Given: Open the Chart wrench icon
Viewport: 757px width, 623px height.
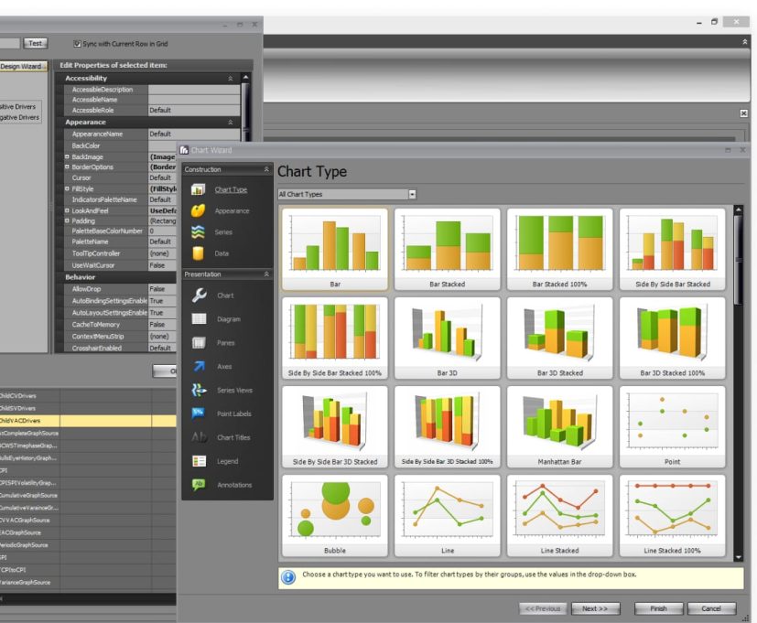Looking at the screenshot, I should point(199,295).
